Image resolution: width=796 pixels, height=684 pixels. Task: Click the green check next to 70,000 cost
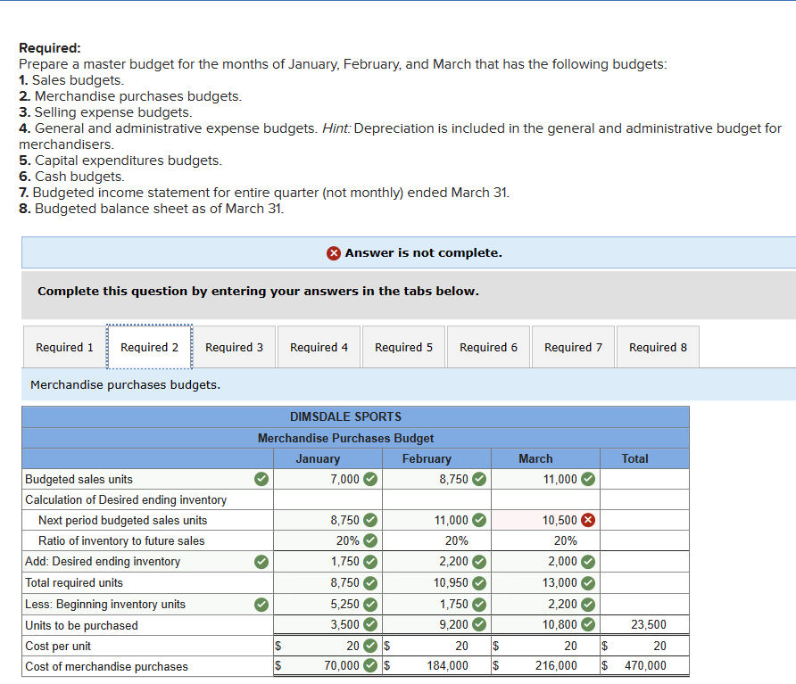[x=370, y=665]
